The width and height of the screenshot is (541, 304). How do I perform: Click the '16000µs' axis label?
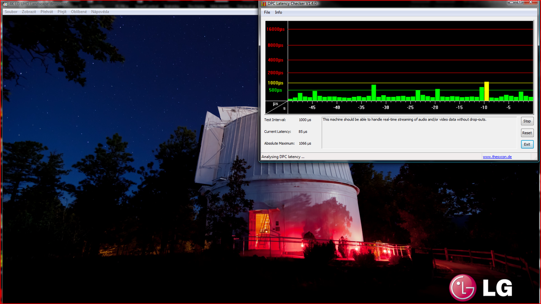(x=276, y=29)
